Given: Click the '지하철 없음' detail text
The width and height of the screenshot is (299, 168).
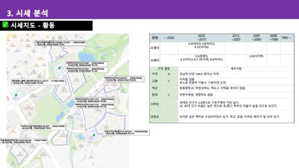Looking at the screenshot, I should [187, 79].
